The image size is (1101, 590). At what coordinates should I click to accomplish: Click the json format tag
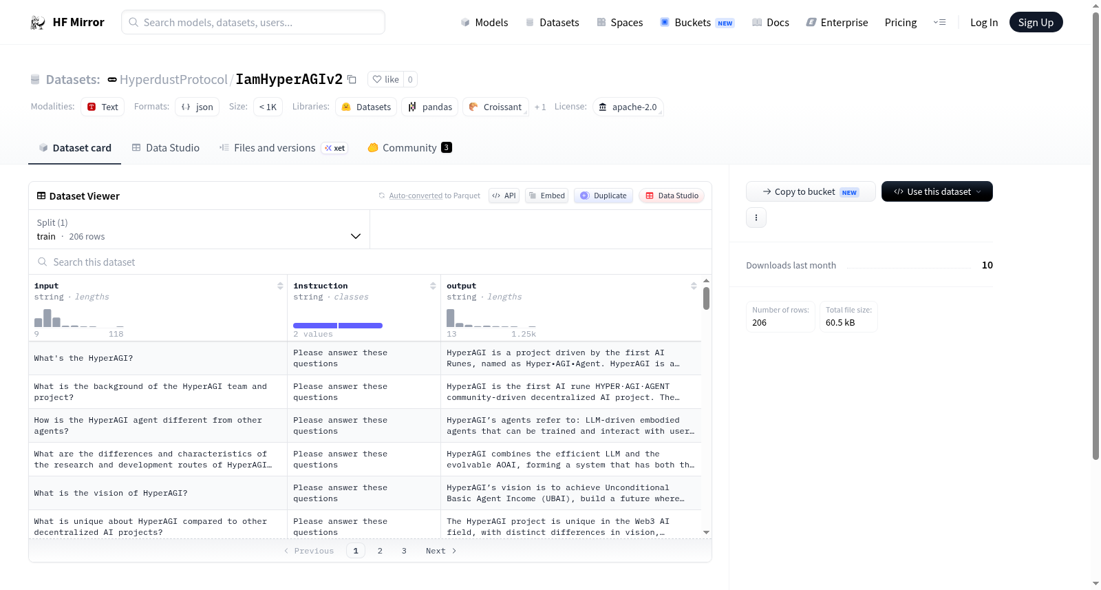click(197, 107)
